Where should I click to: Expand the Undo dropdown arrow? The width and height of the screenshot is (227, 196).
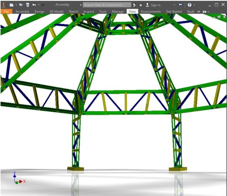tap(39, 5)
